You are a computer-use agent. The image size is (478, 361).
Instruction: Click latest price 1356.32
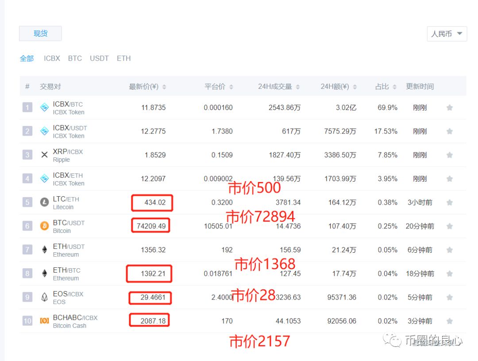click(x=153, y=250)
